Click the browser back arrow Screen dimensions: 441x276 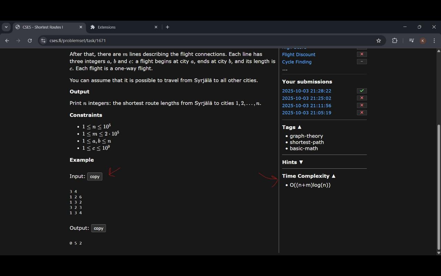point(7,41)
